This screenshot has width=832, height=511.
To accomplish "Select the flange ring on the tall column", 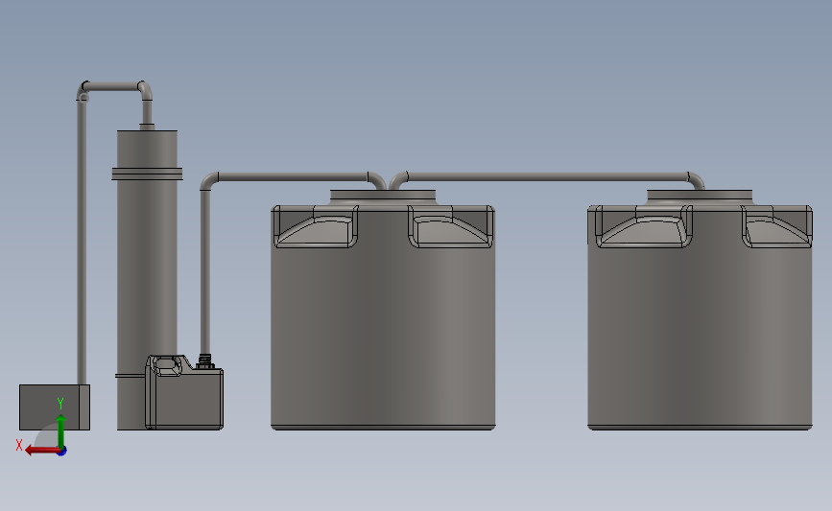I will tap(147, 174).
